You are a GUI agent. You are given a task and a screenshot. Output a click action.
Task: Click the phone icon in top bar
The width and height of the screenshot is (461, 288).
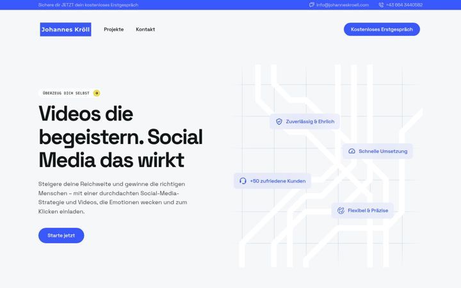click(x=381, y=4)
